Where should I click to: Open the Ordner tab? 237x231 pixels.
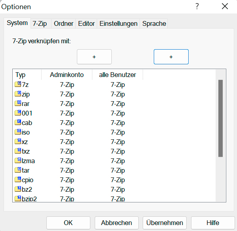[x=63, y=23]
